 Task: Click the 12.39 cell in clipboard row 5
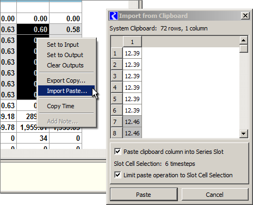(x=132, y=99)
